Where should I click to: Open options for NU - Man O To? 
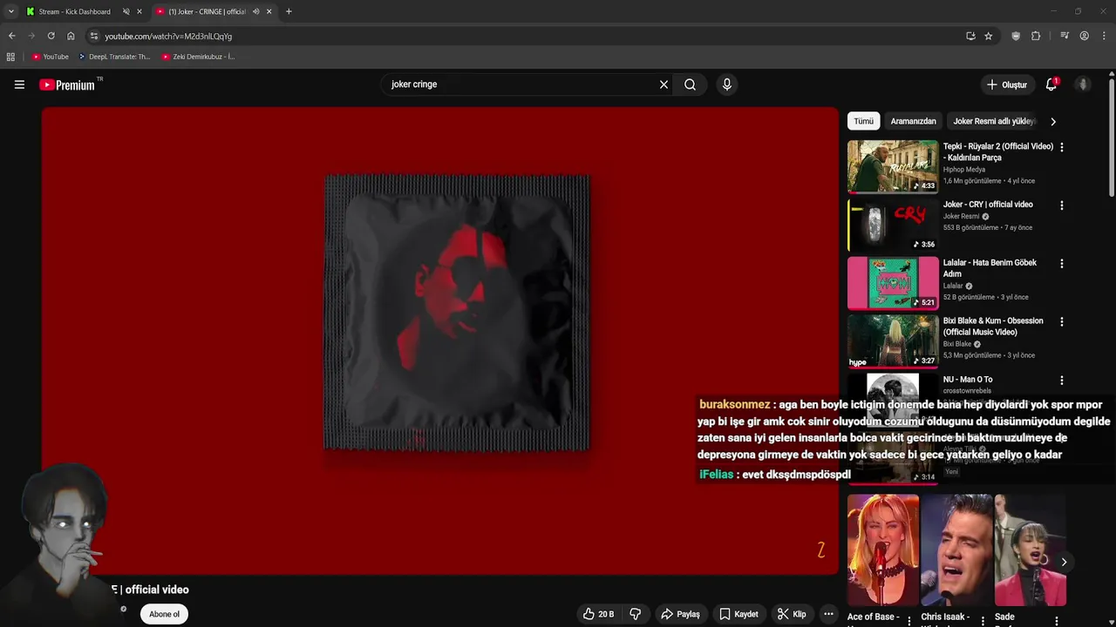click(1061, 381)
